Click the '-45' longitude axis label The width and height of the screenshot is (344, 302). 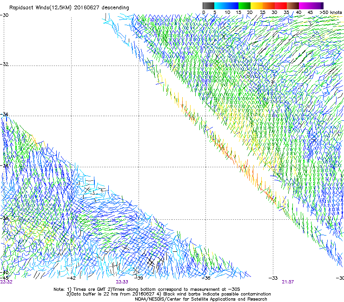4,278
